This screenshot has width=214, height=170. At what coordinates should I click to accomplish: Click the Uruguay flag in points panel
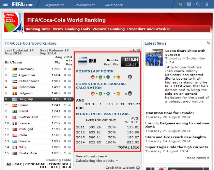point(82,61)
